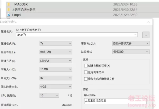Enable 创建自释放程序(X) checkbox
This screenshot has width=159, height=109.
(86, 65)
